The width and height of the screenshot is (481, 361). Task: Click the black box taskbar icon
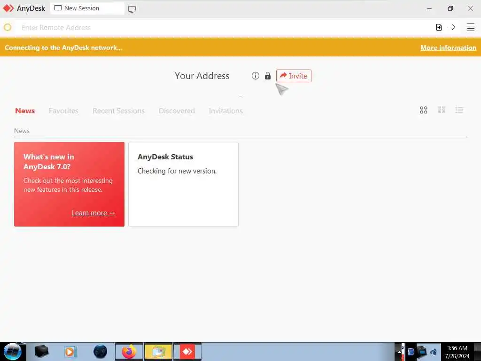[41, 352]
